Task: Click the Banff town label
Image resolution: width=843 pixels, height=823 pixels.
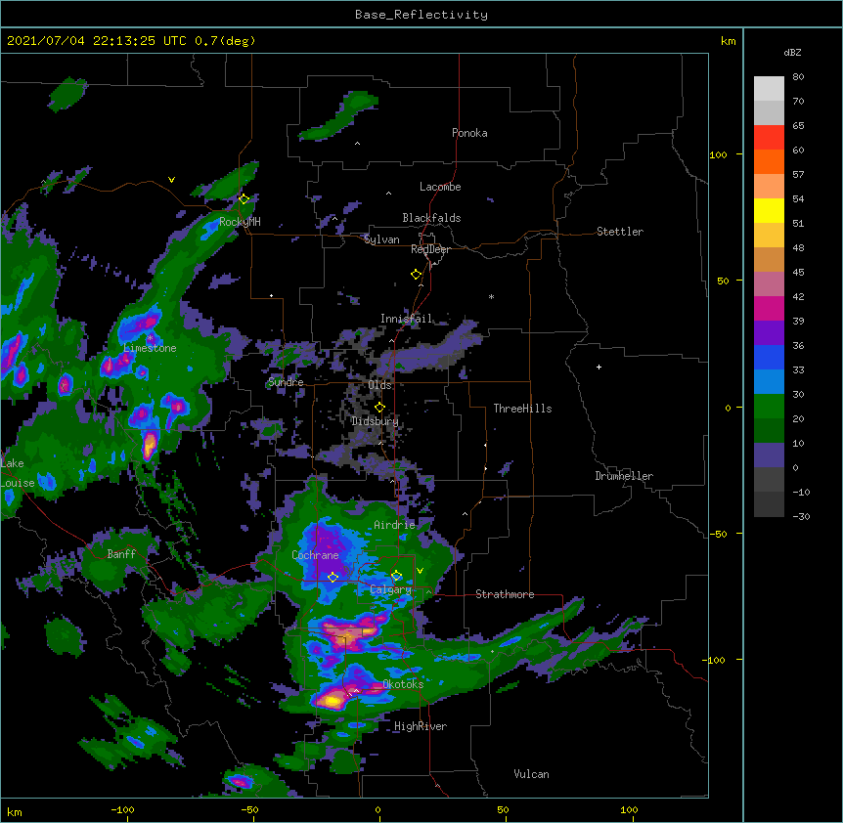Action: click(x=121, y=554)
